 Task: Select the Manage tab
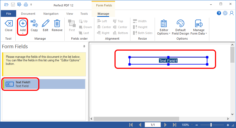(x=103, y=14)
